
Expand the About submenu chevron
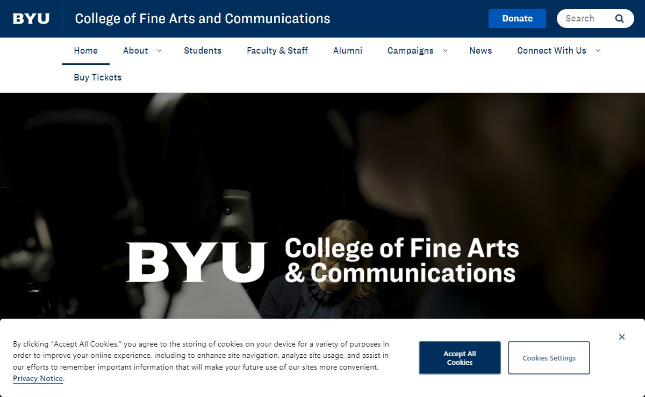tap(159, 50)
